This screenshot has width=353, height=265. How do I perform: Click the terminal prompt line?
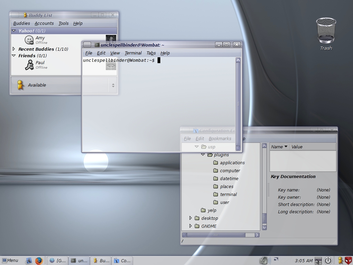(122, 60)
